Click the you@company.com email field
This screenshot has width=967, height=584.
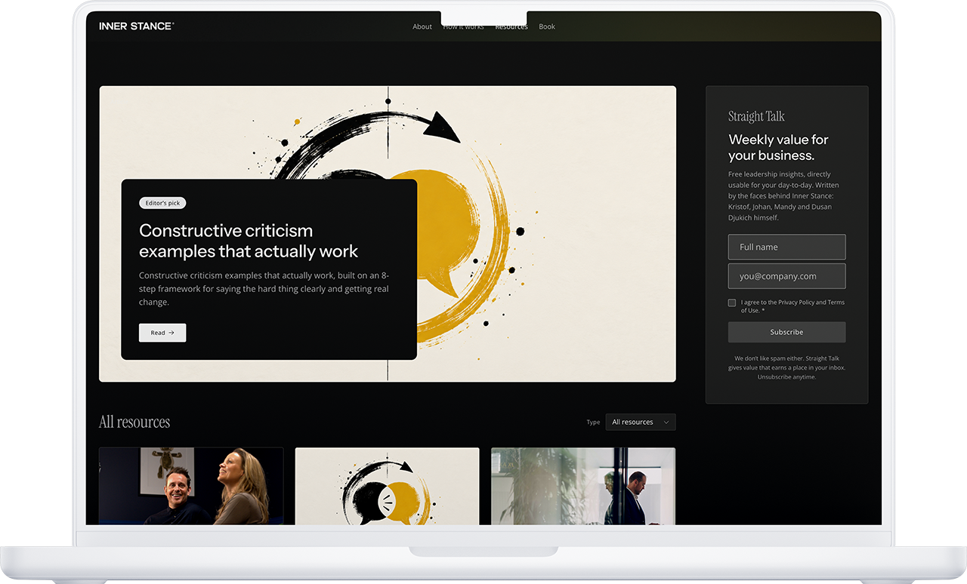786,276
